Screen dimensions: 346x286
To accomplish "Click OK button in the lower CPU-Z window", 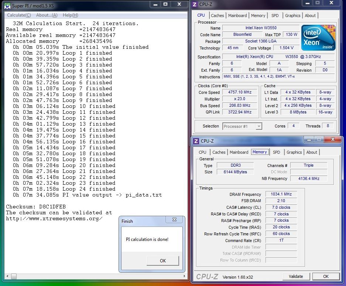I will [326, 276].
